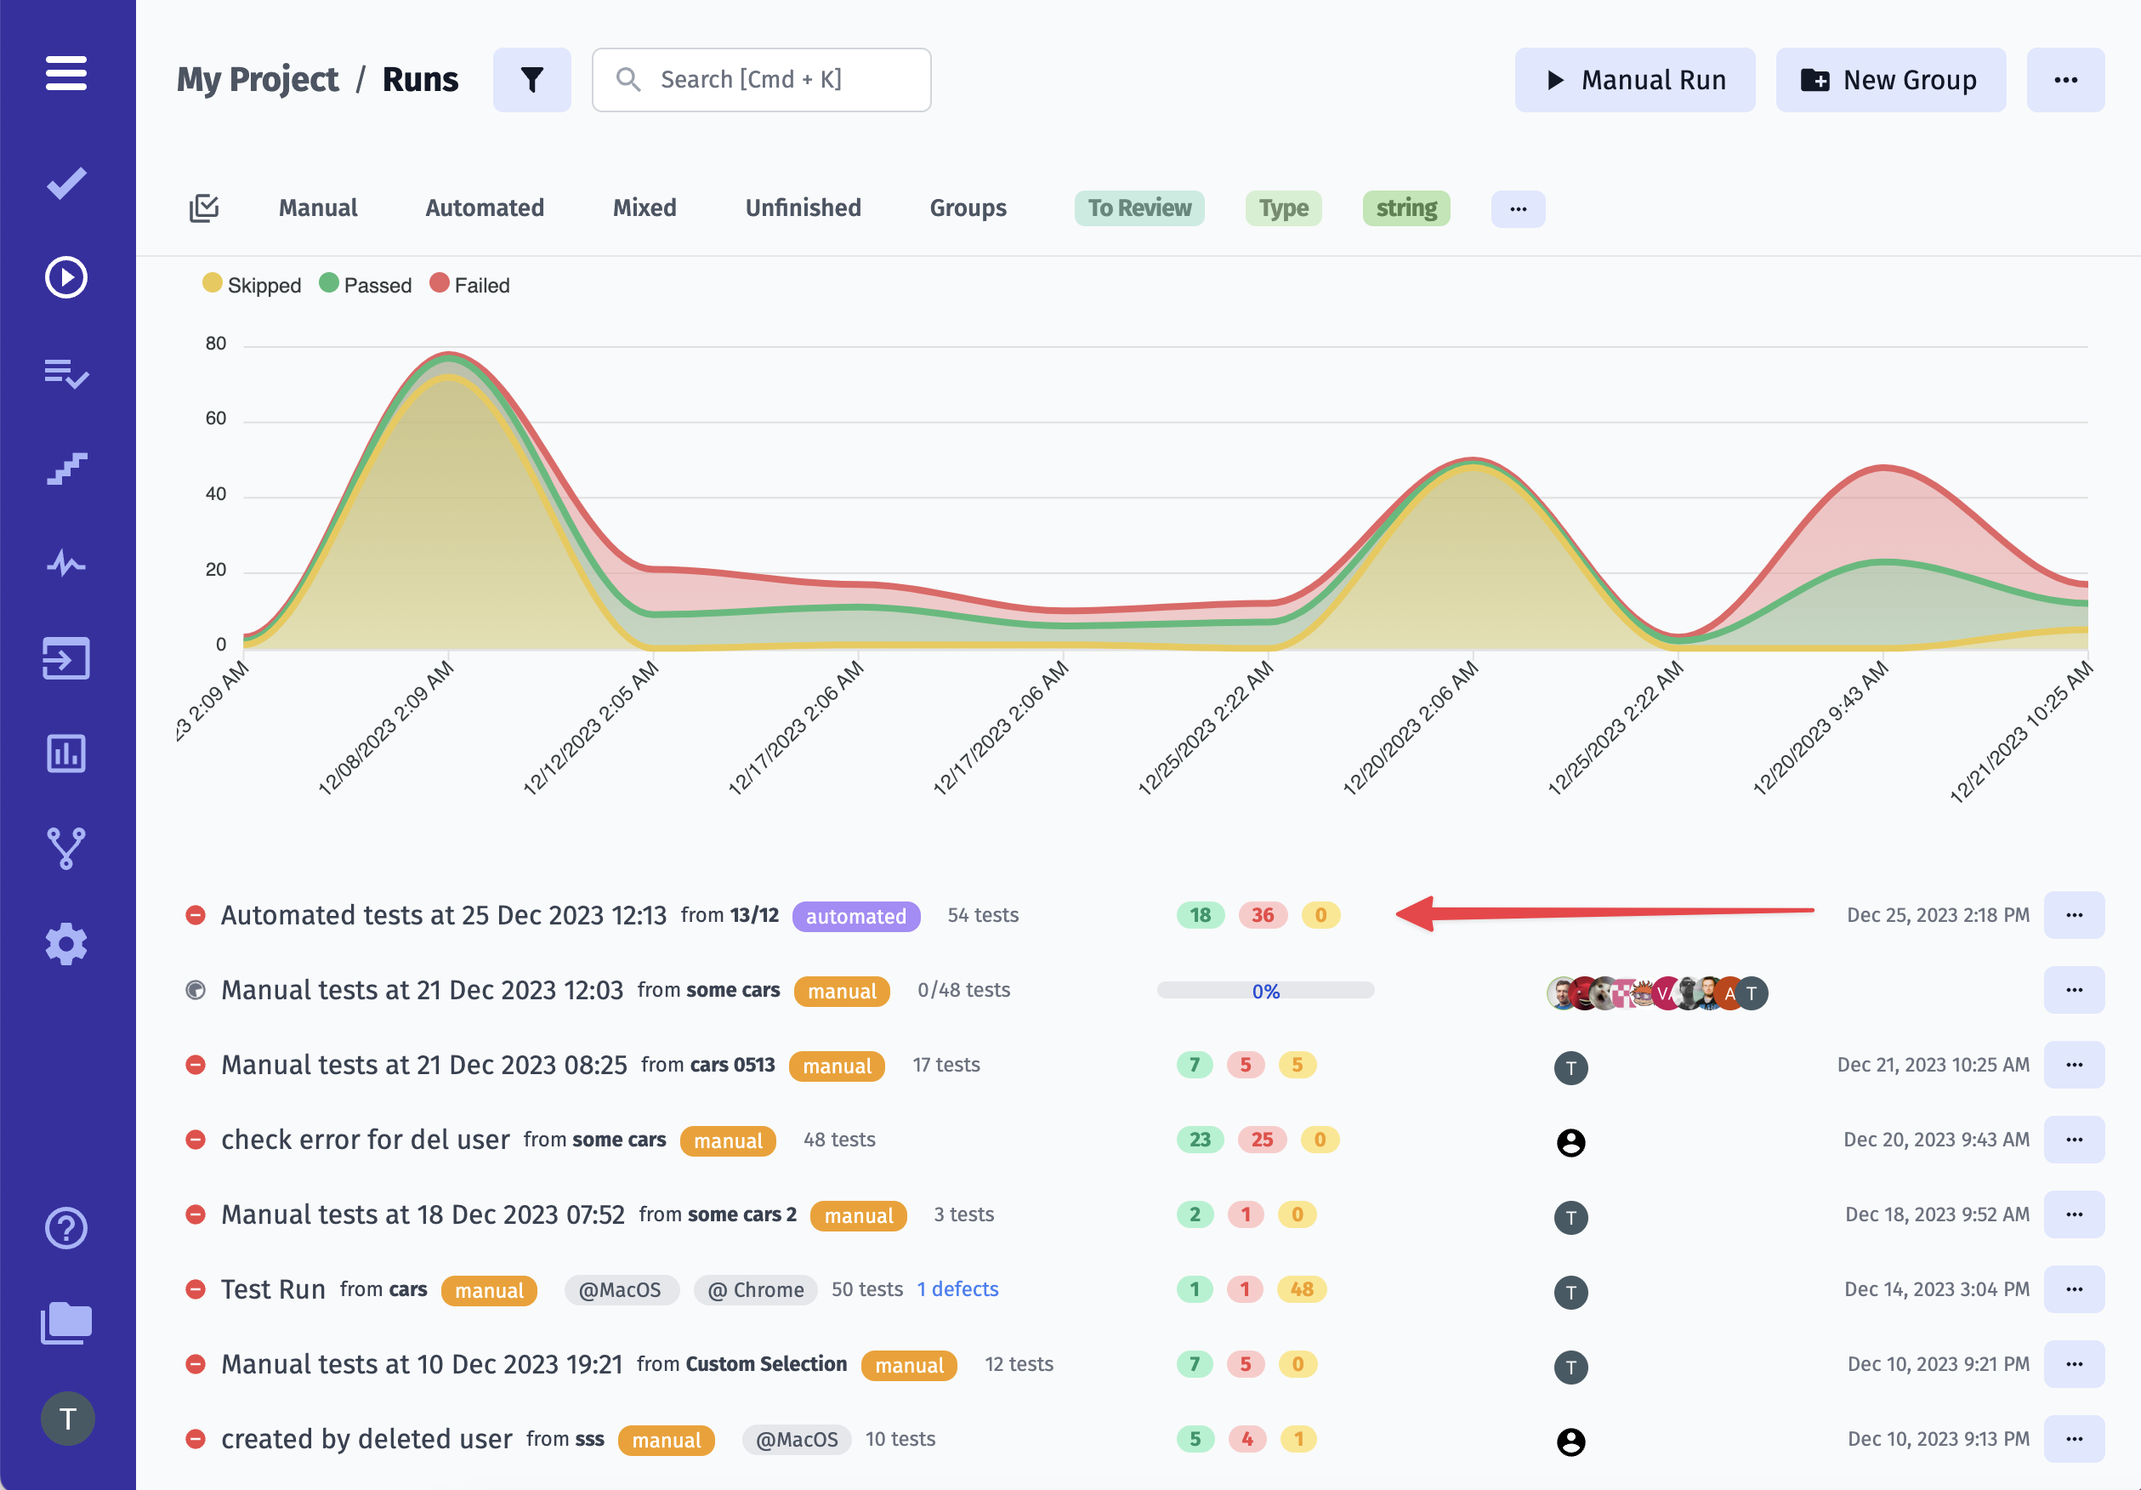Open actions menu for created by deleted user row
Image resolution: width=2141 pixels, height=1490 pixels.
pyautogui.click(x=2074, y=1439)
